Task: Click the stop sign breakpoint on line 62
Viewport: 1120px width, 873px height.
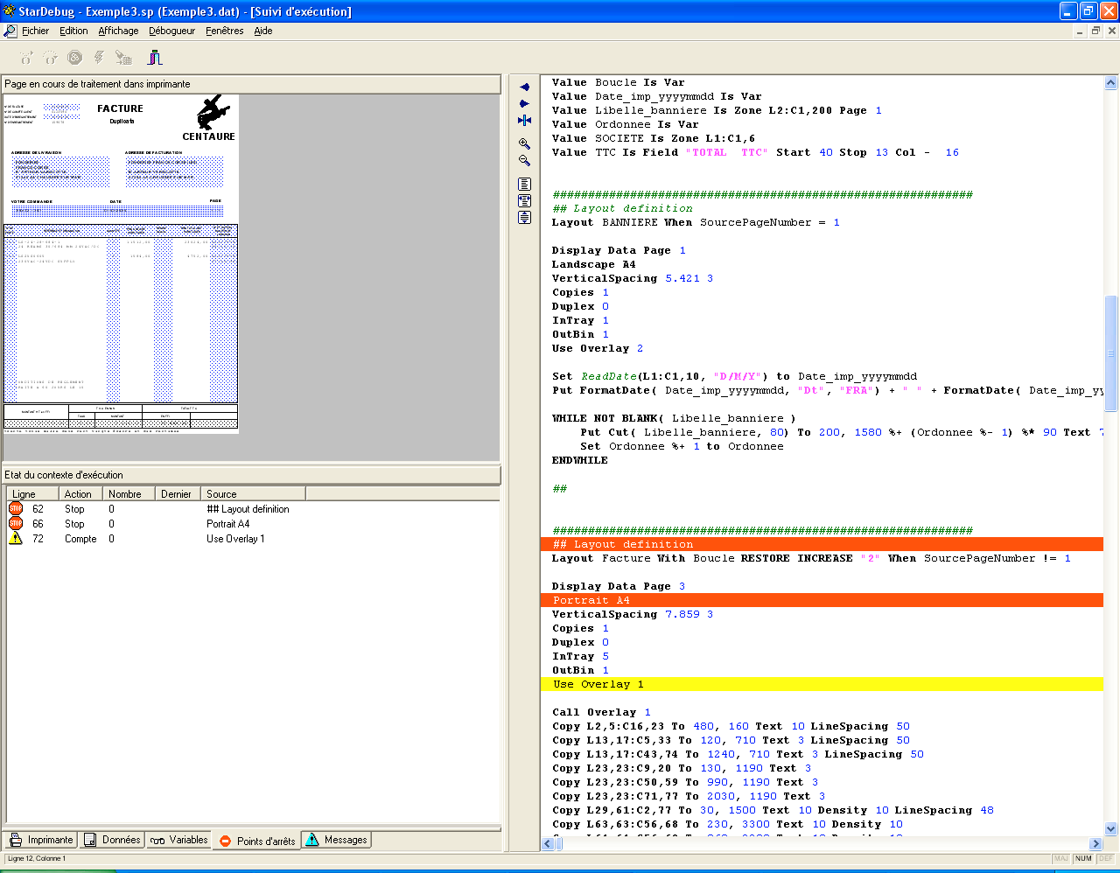Action: tap(16, 509)
